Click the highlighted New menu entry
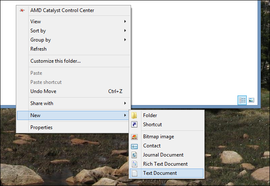Screen dimensions: 270x186 pyautogui.click(x=35, y=115)
